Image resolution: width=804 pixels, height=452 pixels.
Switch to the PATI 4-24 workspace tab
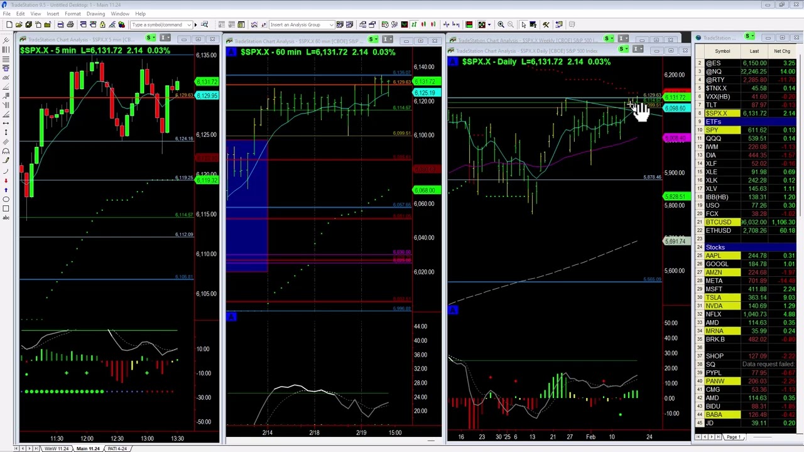[x=117, y=448]
